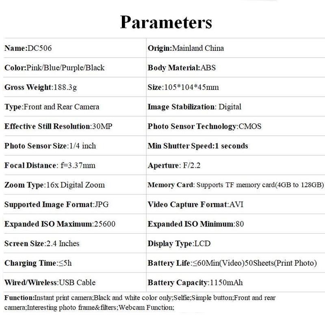Image resolution: width=325 pixels, height=325 pixels.
Task: Select Min Shutter Speed 1 seconds
Action: (x=198, y=146)
